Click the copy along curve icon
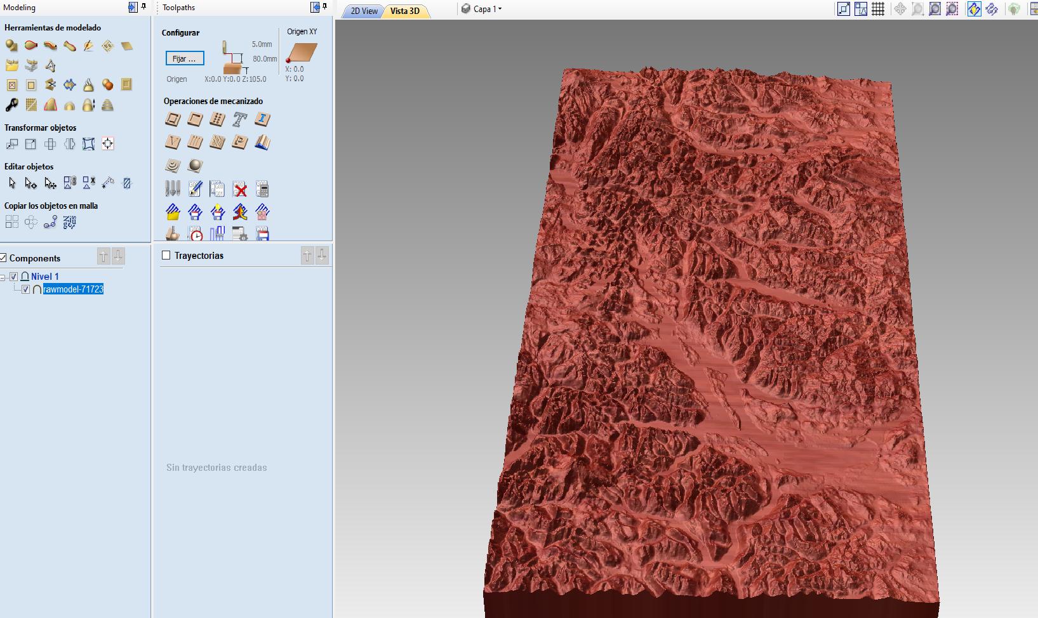 pos(50,222)
